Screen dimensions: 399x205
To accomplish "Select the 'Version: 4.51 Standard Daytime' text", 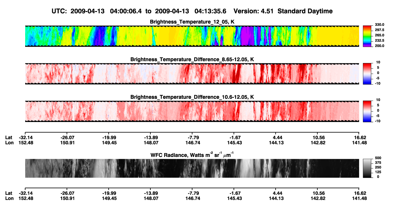I will [x=283, y=11].
